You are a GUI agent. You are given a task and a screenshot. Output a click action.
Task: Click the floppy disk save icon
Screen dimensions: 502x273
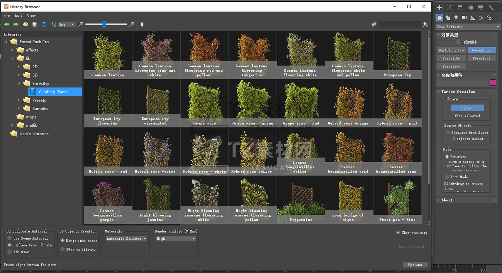pos(34,24)
